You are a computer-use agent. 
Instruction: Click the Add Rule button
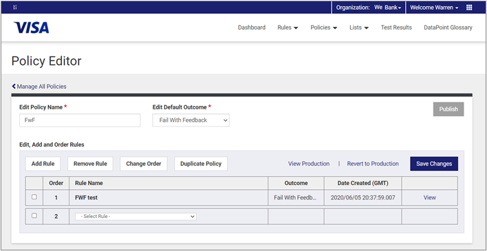43,164
